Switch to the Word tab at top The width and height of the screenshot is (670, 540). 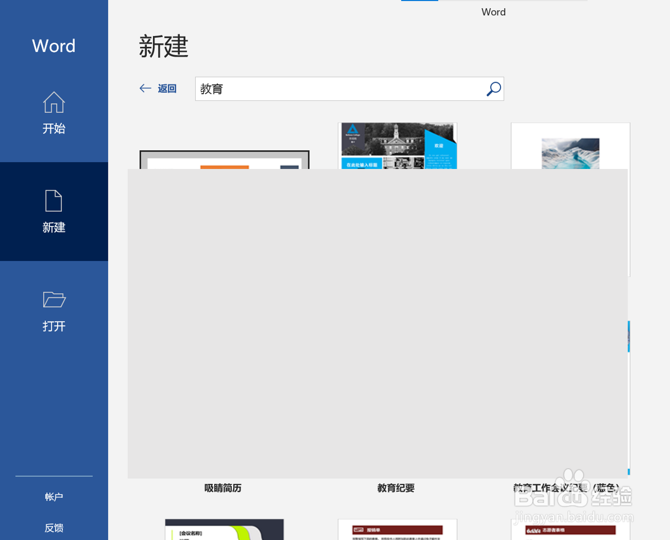click(493, 12)
